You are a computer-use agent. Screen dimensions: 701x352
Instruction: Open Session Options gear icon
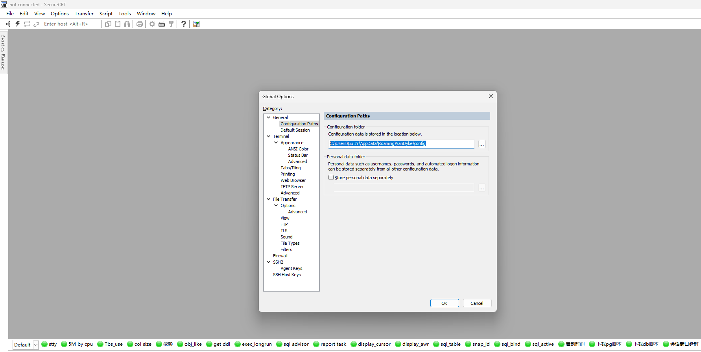[x=152, y=24]
